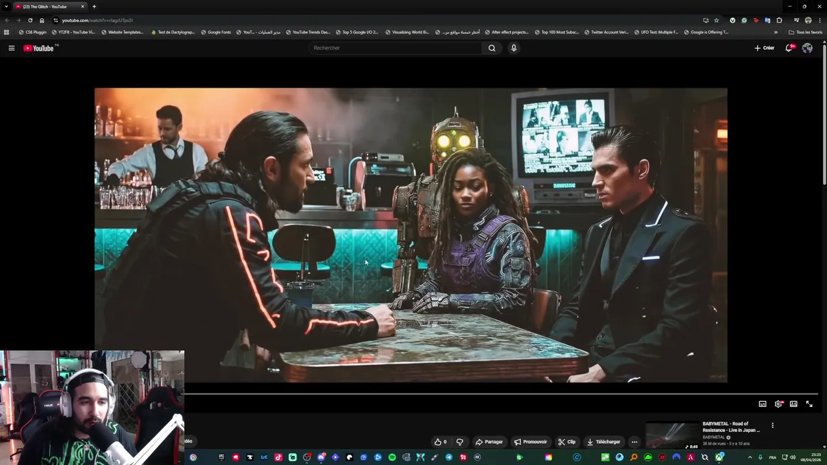Click the magnifier search button
Screen dimensions: 827x465
[492, 48]
